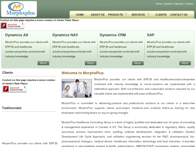
Task: Click the top Home link
Action: [159, 4]
